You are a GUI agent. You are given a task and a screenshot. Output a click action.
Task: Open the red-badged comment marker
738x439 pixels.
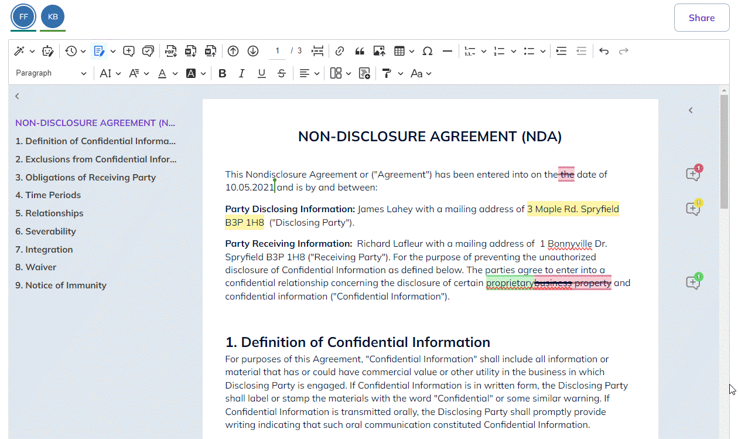693,173
